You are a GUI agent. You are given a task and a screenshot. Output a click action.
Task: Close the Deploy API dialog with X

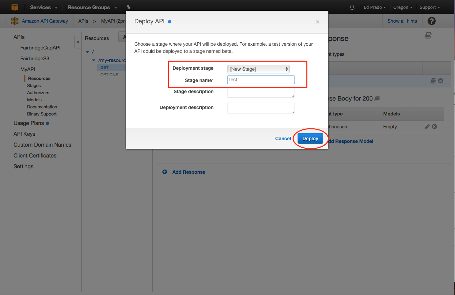tap(318, 22)
